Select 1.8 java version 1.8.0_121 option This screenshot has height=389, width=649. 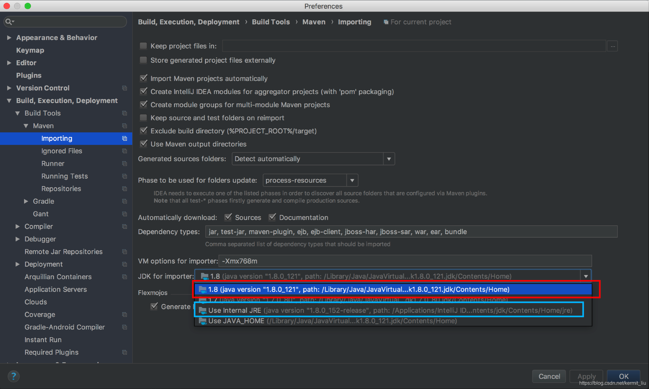393,289
